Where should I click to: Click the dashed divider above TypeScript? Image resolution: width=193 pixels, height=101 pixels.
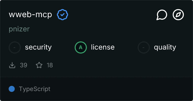point(96,77)
